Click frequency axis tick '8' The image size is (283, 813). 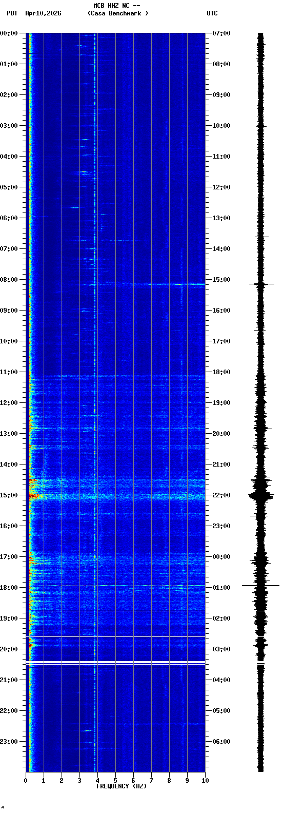169,781
